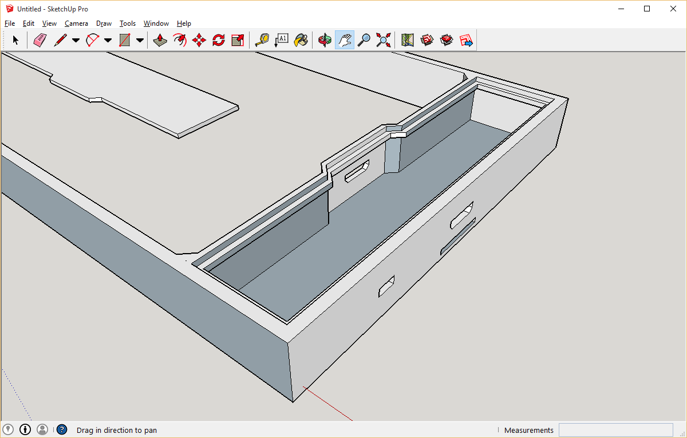Click the 'Drag in direction to pan' text
Image resolution: width=687 pixels, height=438 pixels.
[x=117, y=430]
